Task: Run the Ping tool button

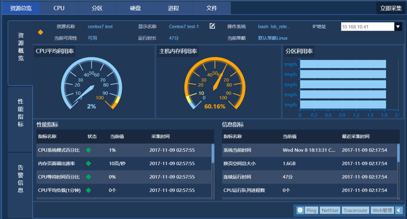Action: pyautogui.click(x=311, y=210)
